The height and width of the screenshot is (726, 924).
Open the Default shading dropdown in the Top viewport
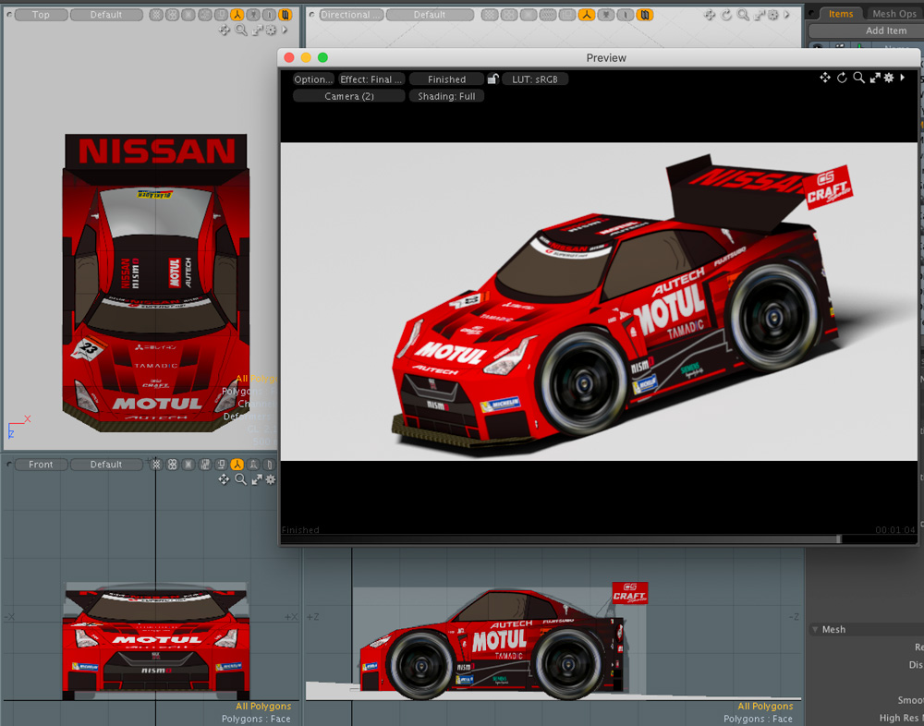(x=106, y=15)
